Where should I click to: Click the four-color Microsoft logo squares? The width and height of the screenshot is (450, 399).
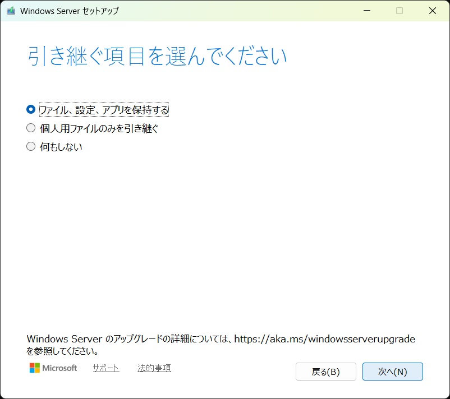tap(35, 368)
